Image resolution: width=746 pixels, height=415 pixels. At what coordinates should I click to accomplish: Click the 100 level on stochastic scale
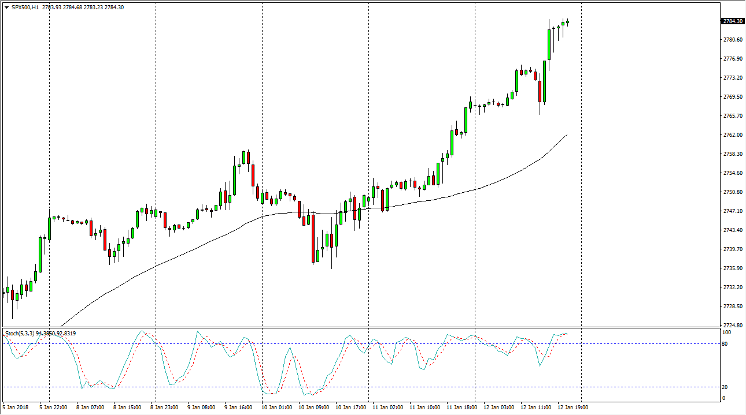(x=727, y=333)
